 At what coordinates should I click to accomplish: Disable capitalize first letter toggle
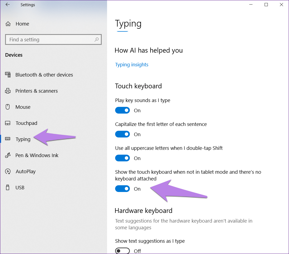(122, 134)
